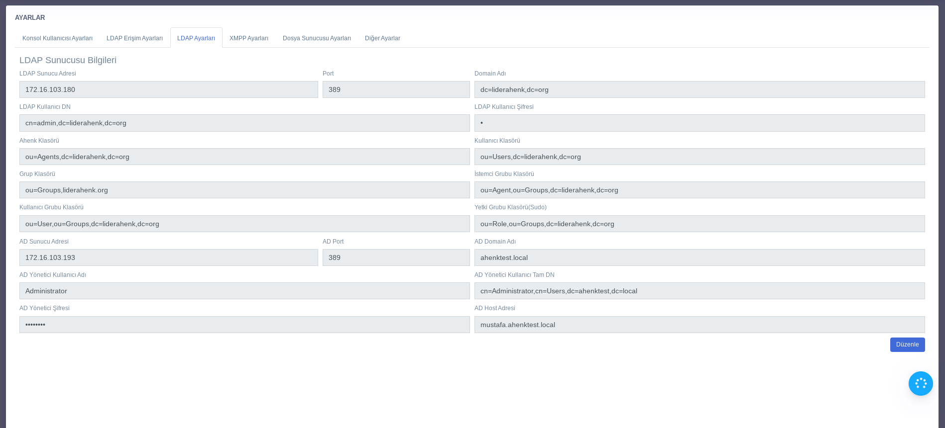Open the Konsol Kullanıcısı Ayarları tab

[x=57, y=38]
